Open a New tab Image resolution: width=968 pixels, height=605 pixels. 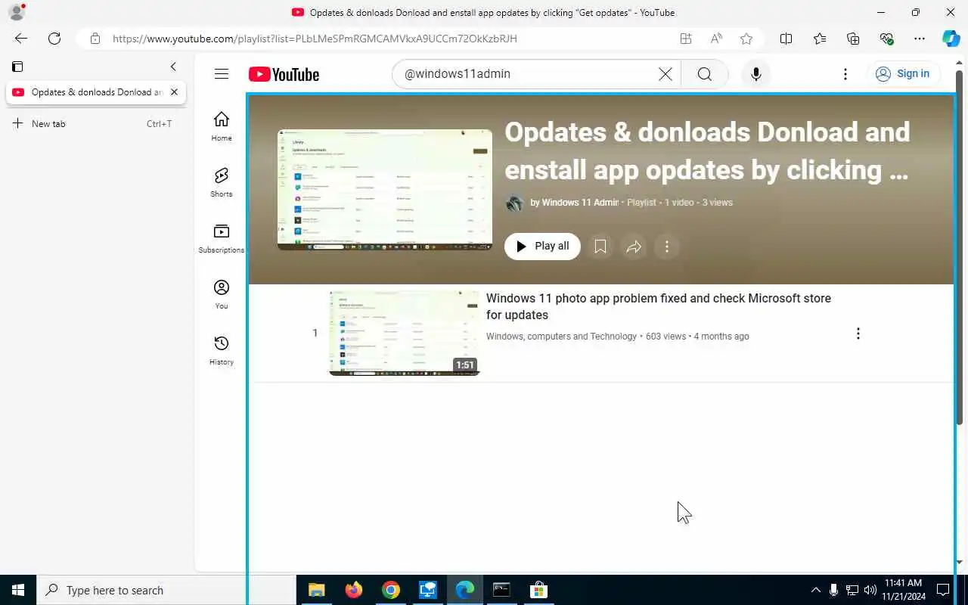pyautogui.click(x=93, y=124)
